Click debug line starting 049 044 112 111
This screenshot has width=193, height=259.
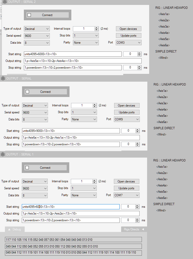click(73, 253)
